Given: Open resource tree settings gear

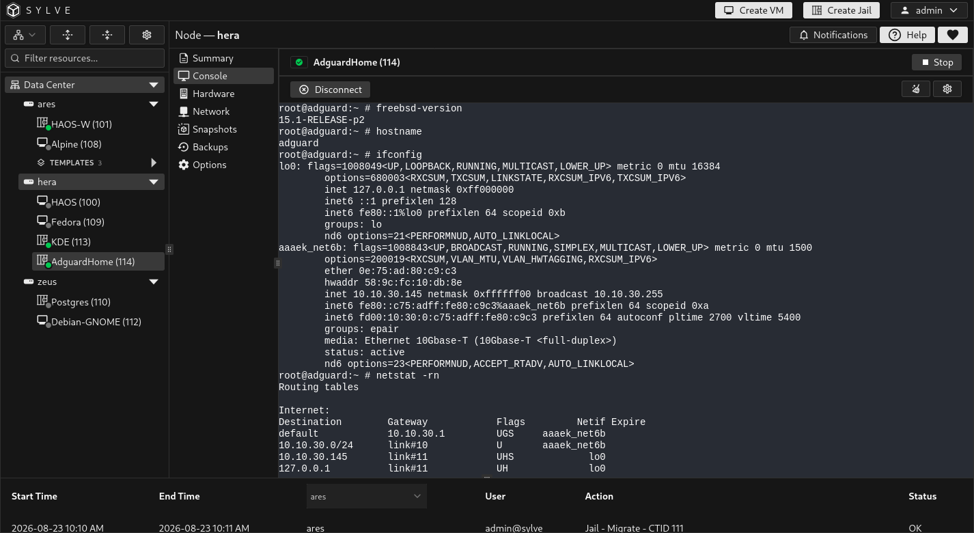Looking at the screenshot, I should point(147,35).
